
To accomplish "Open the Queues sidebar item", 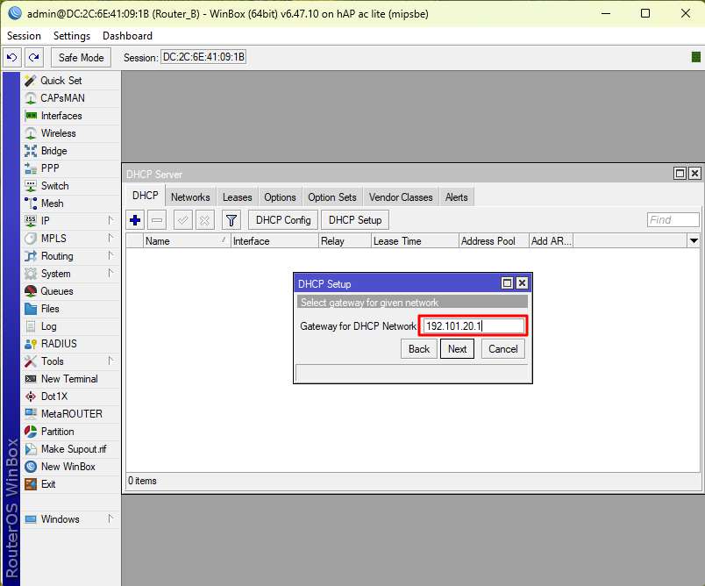I will 56,291.
